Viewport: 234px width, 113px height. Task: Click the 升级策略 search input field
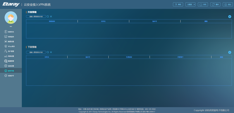point(36,16)
